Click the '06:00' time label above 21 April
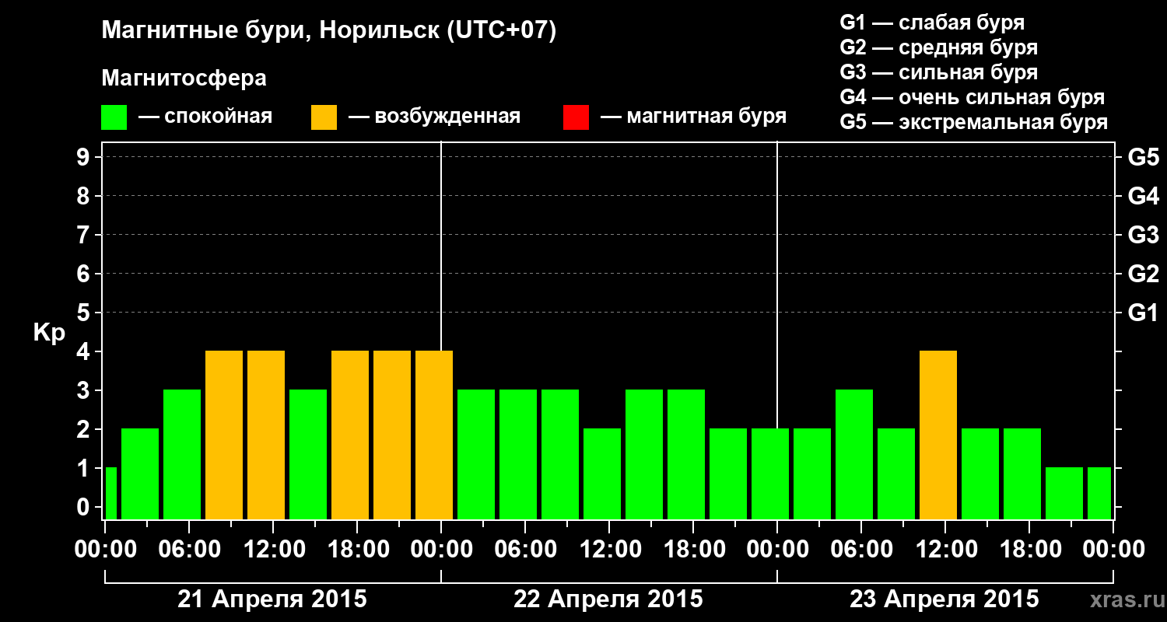The width and height of the screenshot is (1167, 622). (189, 550)
